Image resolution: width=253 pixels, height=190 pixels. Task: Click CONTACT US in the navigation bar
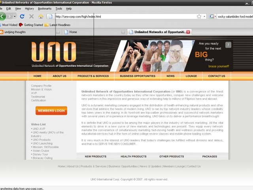[217, 76]
